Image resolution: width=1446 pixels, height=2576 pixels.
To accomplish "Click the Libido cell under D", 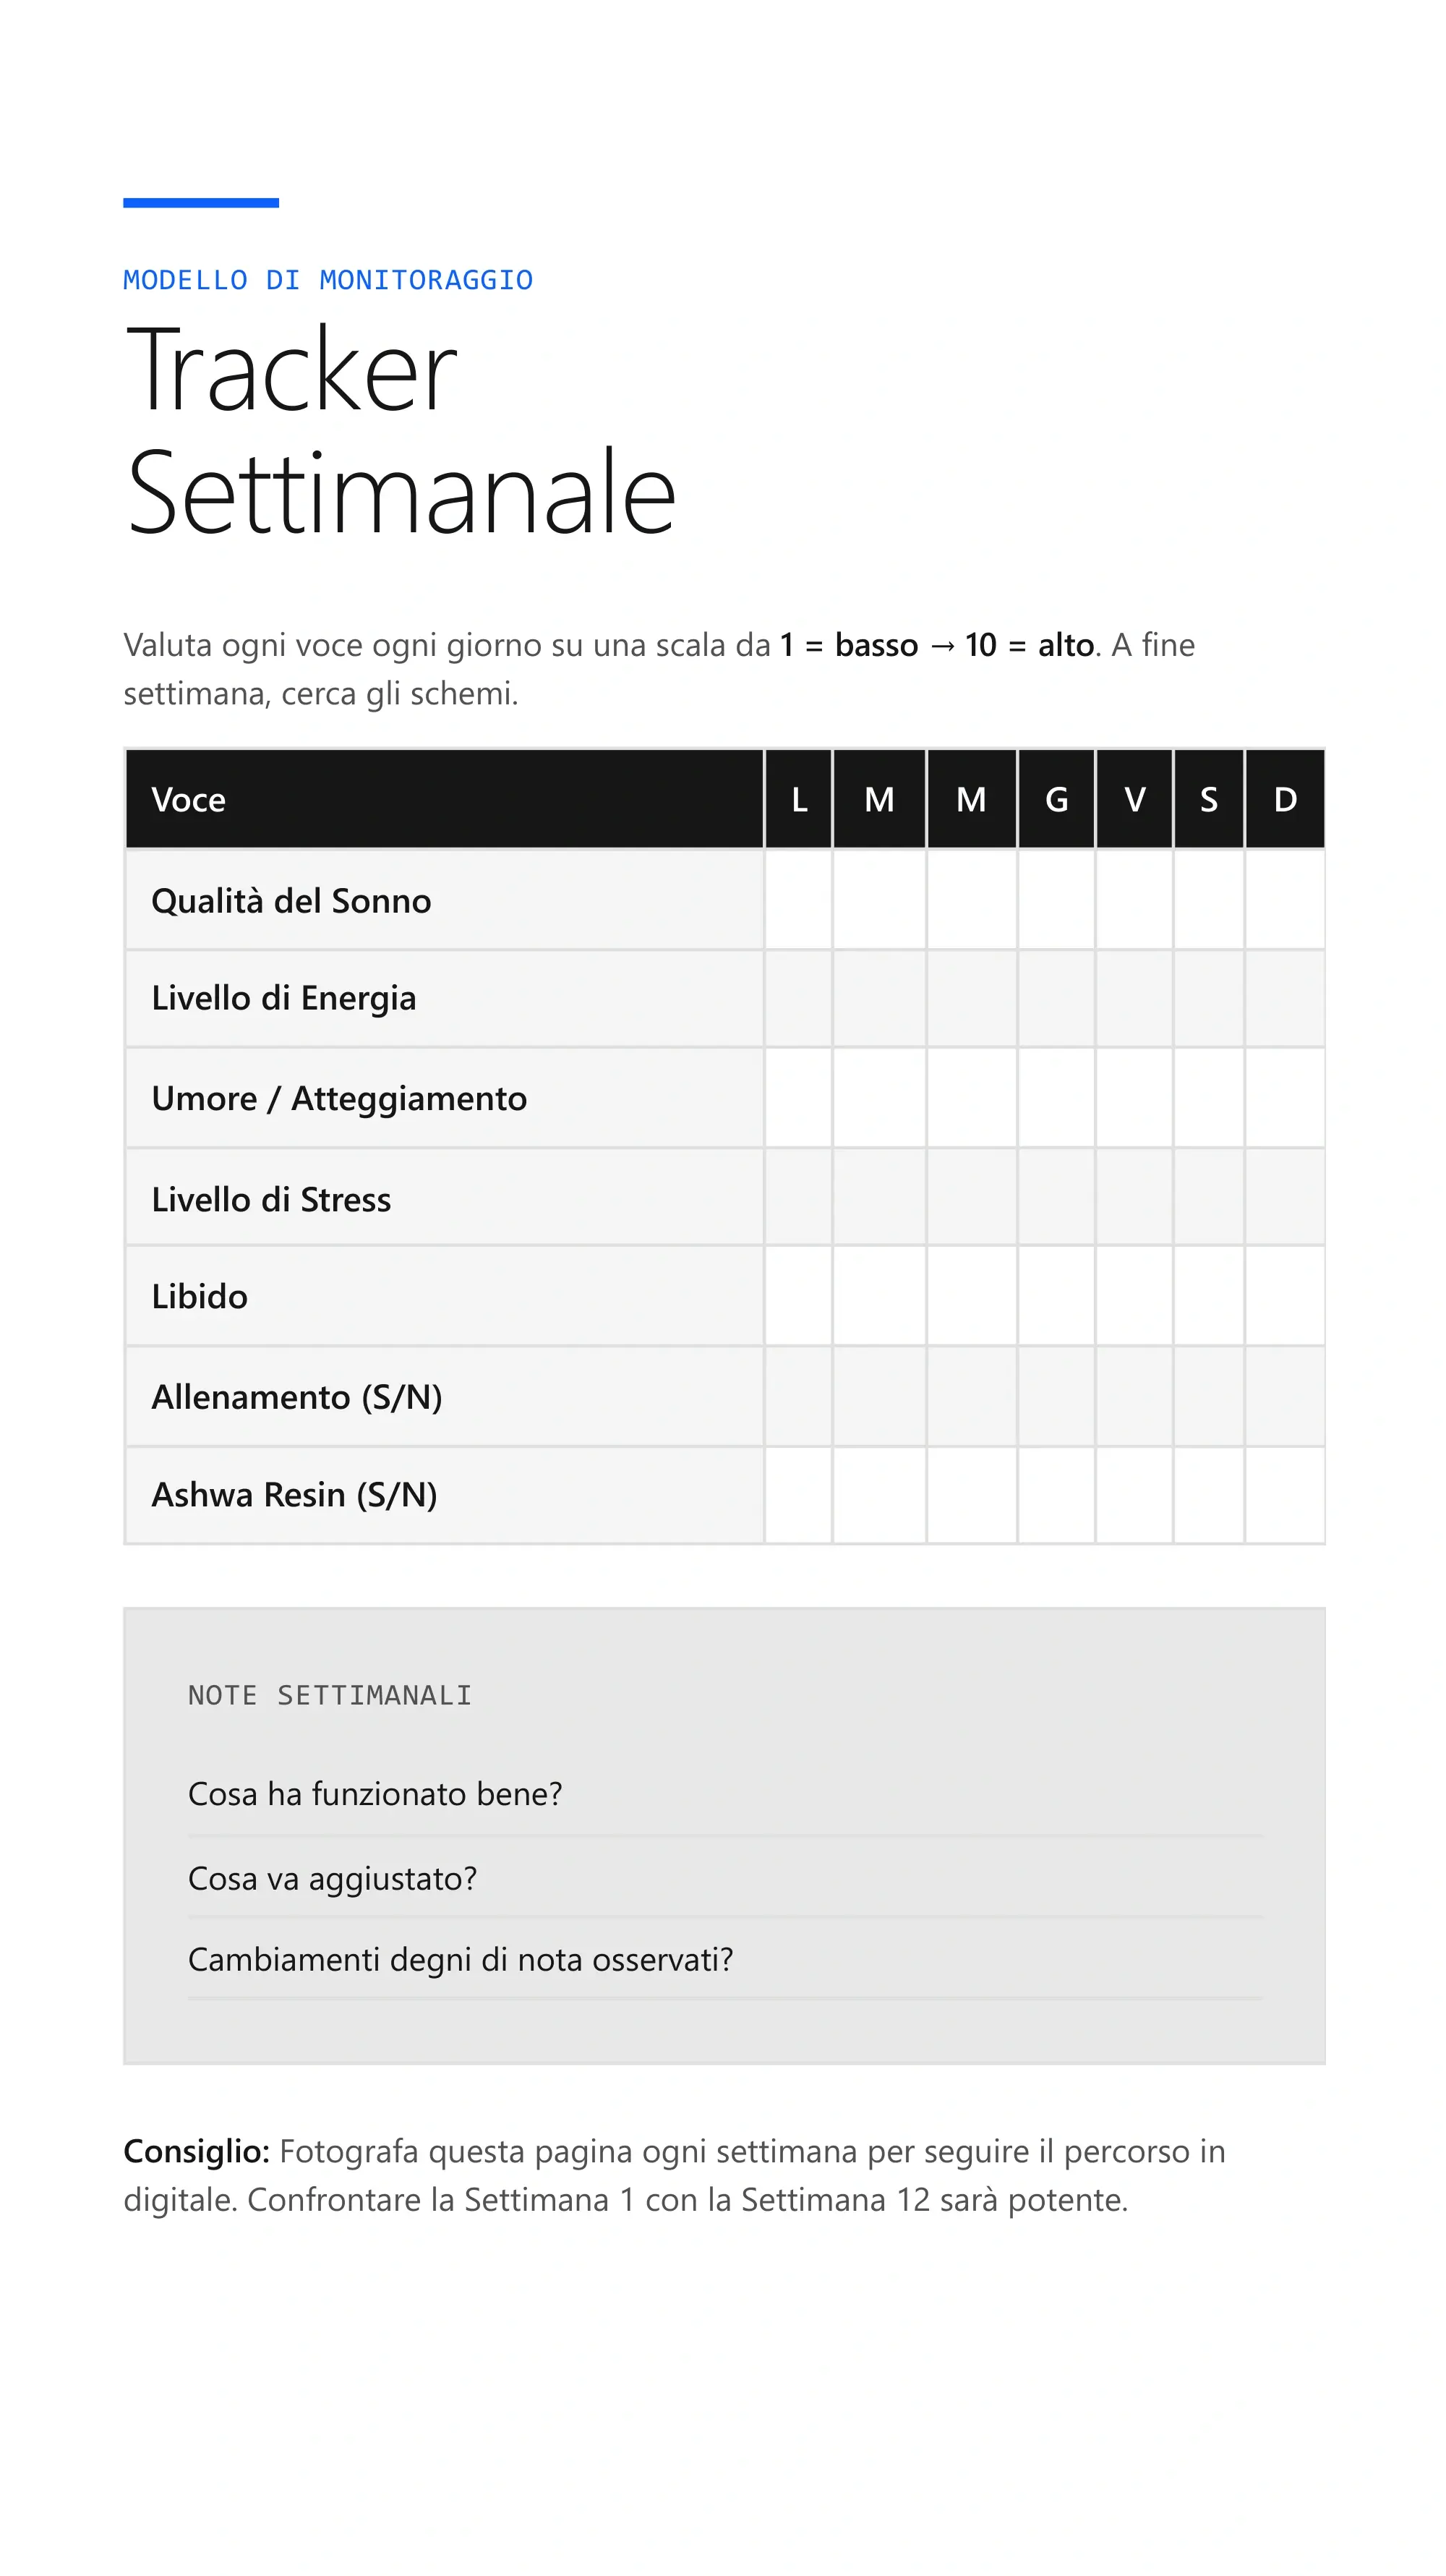I will pos(1285,1296).
